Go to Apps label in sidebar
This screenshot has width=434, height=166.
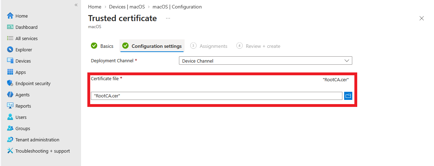tap(21, 72)
